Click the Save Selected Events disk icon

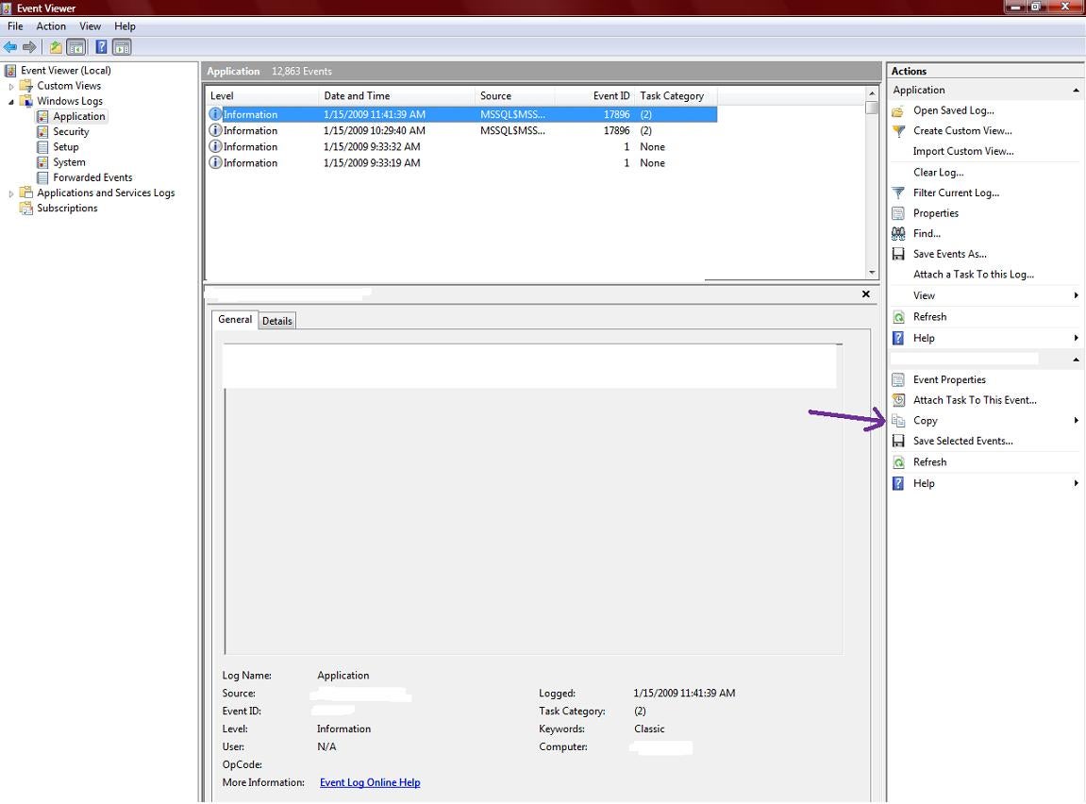[898, 441]
